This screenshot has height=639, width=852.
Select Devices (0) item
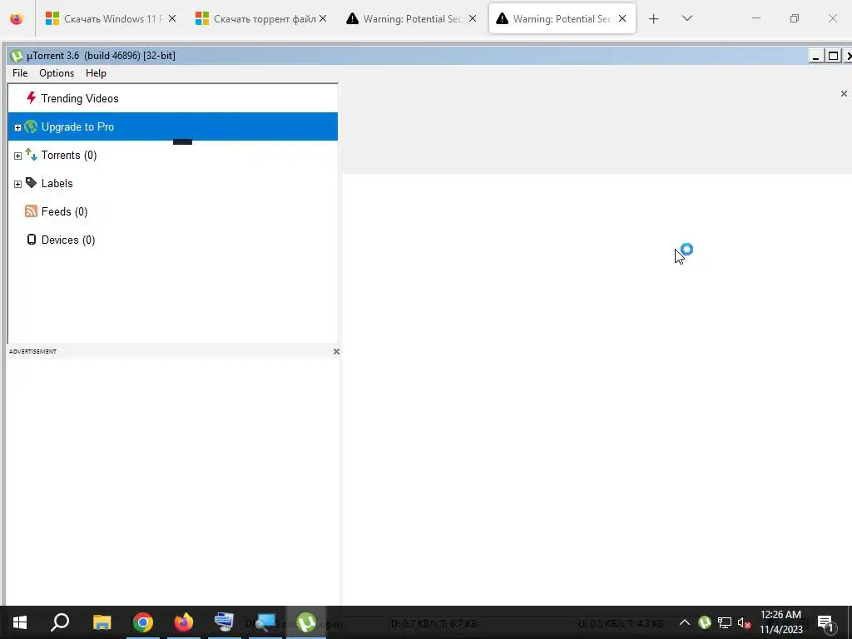[173, 240]
